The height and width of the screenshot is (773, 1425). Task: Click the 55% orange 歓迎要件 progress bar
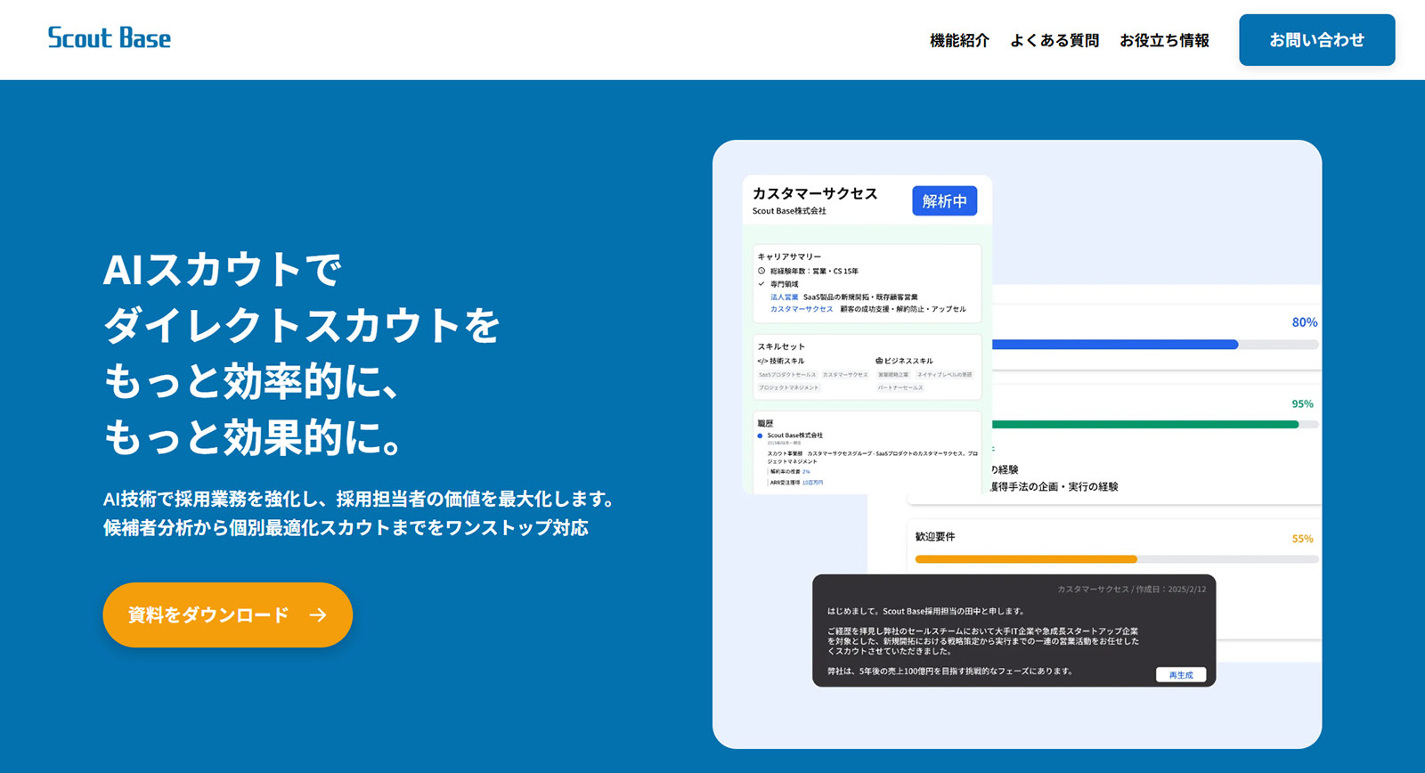(x=1117, y=559)
